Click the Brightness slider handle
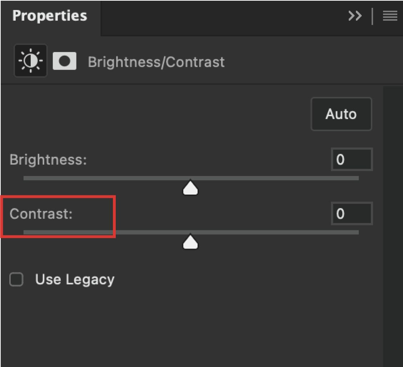Screen dimensions: 403x367 (x=190, y=188)
